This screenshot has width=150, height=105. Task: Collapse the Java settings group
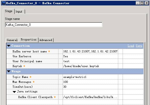(x=14, y=92)
